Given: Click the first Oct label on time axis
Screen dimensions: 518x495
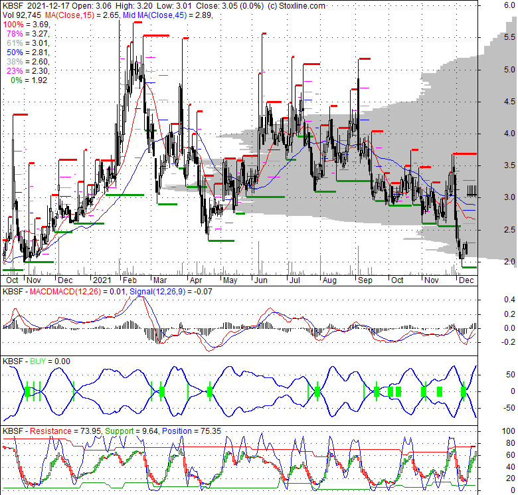Looking at the screenshot, I should 12,280.
